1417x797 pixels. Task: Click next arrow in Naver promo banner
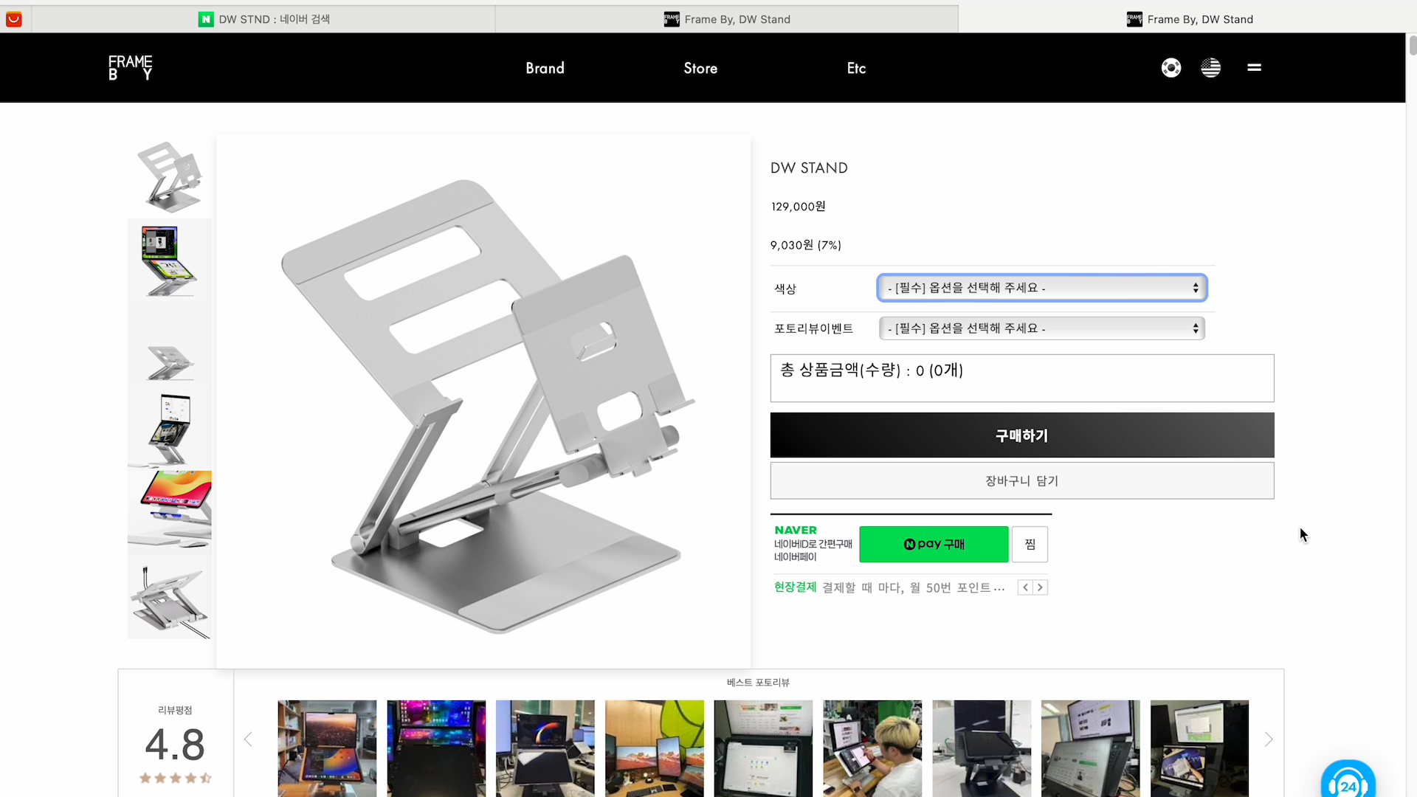pos(1041,587)
